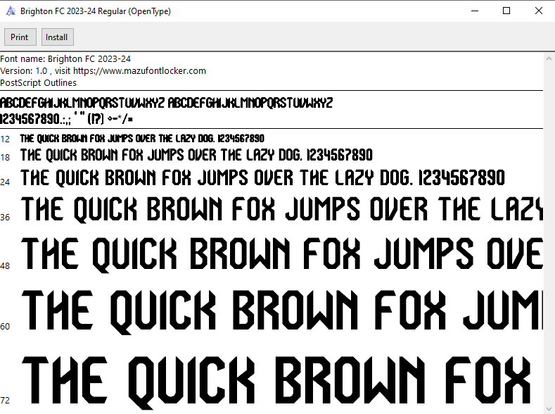Click the '48' point size label
Viewport: 555px width, 414px height.
(x=5, y=265)
